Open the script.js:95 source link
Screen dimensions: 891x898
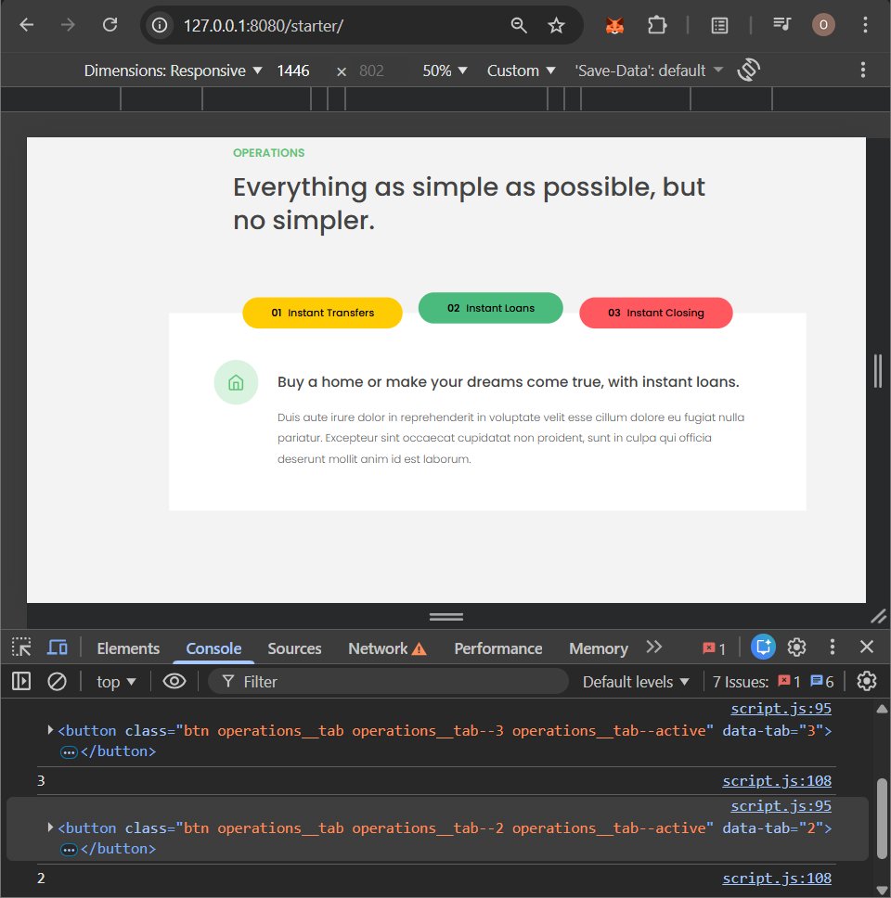coord(781,707)
